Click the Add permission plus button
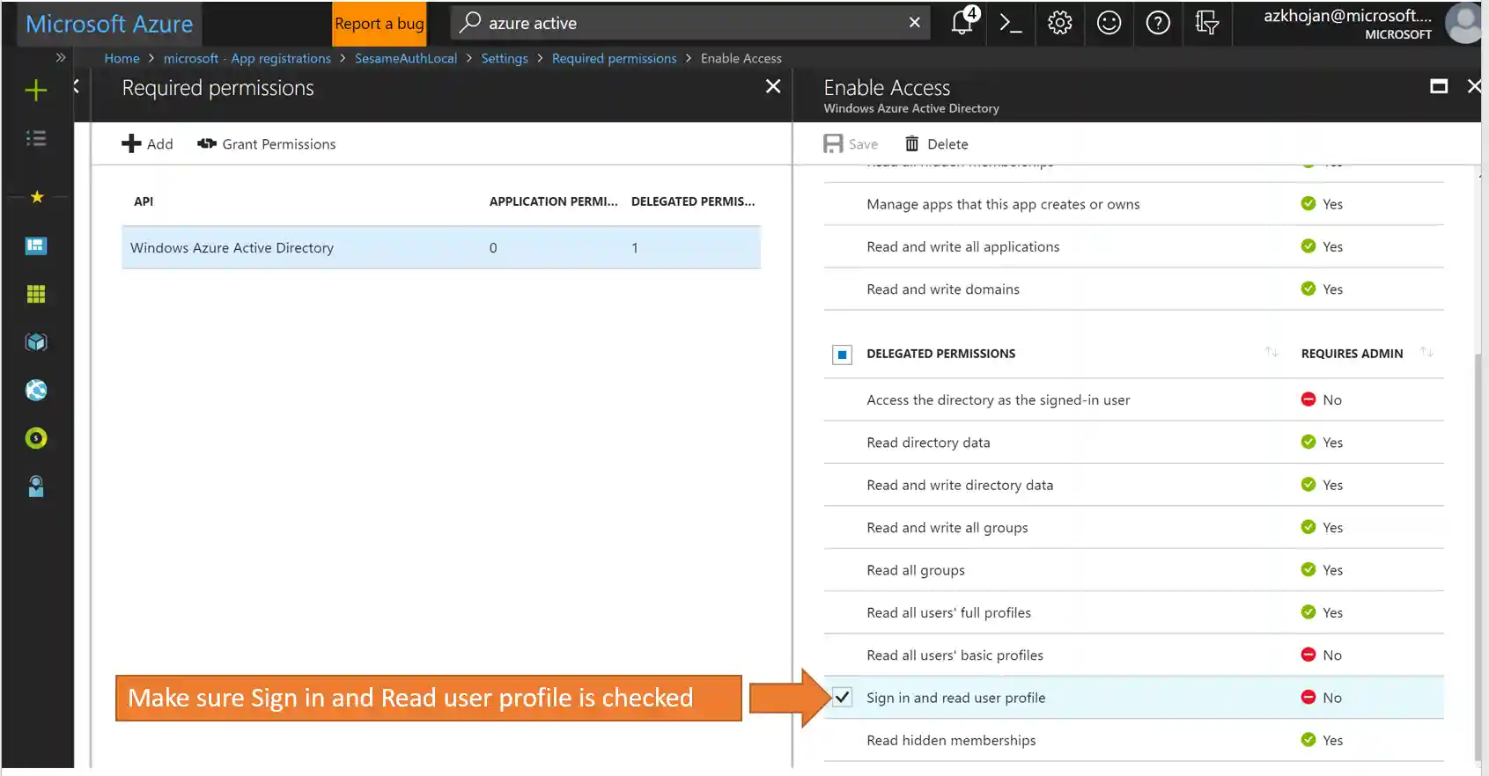 coord(147,144)
